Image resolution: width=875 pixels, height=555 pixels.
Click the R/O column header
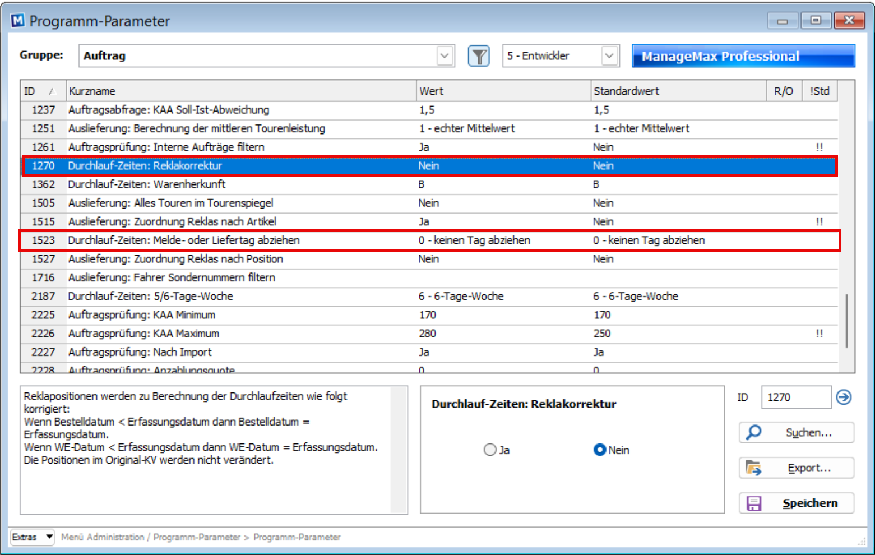point(784,91)
